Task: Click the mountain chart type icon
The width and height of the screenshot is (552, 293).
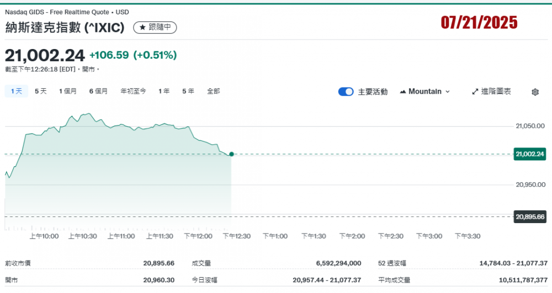Action: 402,91
